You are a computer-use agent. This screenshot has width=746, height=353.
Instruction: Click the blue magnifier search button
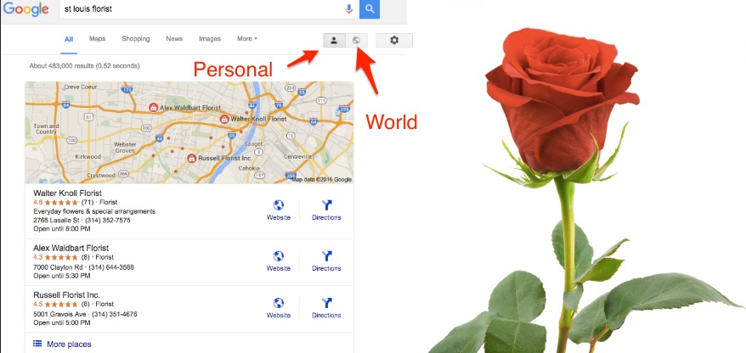(x=370, y=8)
